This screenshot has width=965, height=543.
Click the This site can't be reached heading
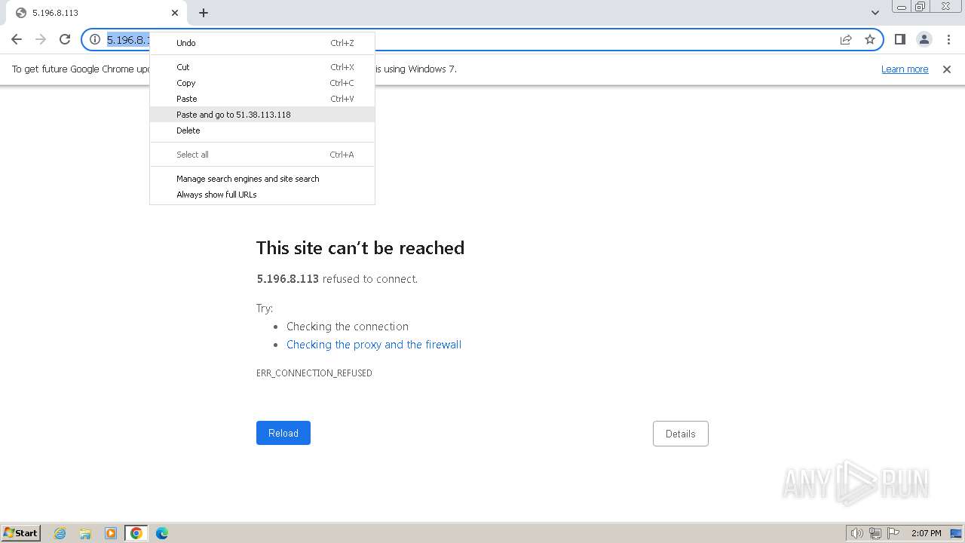(360, 248)
